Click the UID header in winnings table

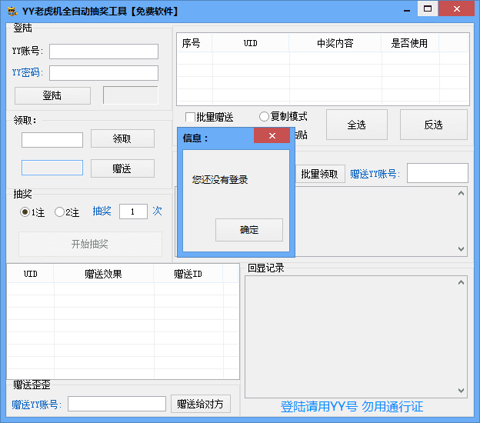pos(251,43)
